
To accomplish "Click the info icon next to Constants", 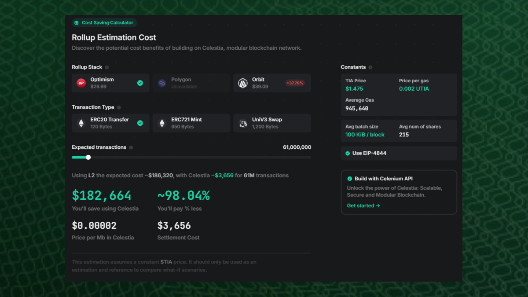I will click(x=370, y=67).
